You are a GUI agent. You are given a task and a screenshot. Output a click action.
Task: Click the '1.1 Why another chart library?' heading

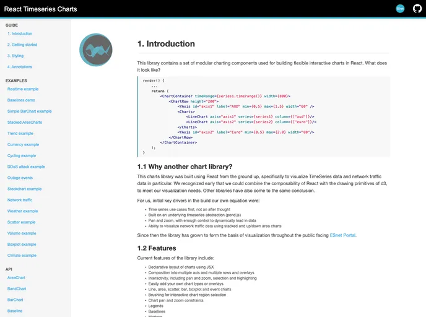pos(185,167)
